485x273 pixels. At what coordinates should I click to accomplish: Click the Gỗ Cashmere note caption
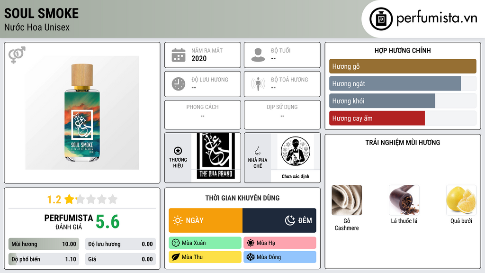[x=347, y=224]
